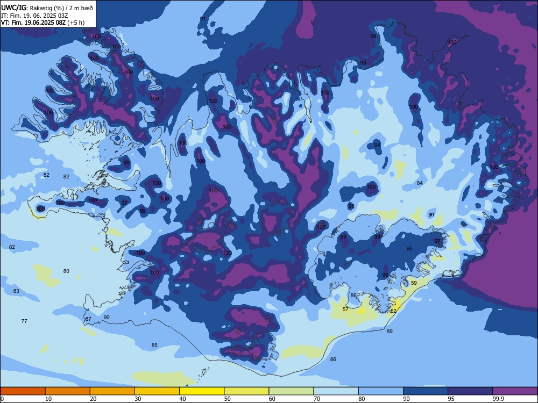
Task: Click the '87' value on the southwest peninsula
Action: click(x=89, y=319)
